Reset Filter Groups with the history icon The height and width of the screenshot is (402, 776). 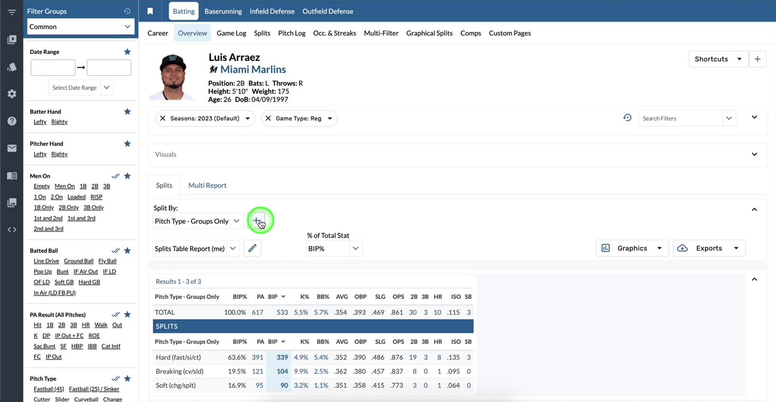[127, 11]
